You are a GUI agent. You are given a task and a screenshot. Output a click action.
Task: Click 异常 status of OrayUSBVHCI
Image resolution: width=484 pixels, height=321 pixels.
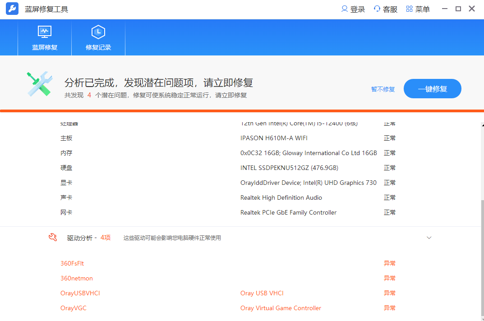(390, 293)
